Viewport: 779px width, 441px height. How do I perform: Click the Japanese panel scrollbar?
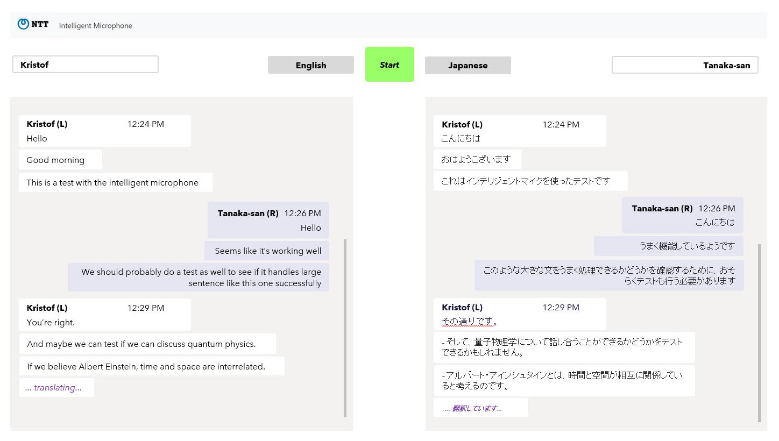pyautogui.click(x=760, y=333)
